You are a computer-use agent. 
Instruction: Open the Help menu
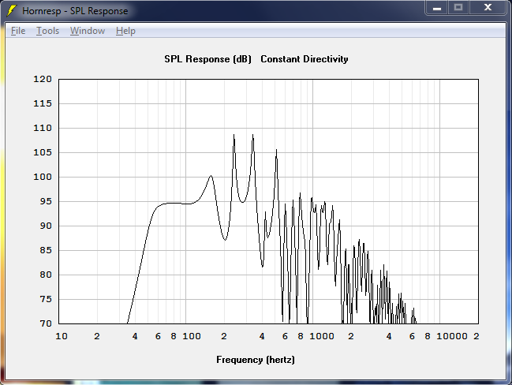pos(125,31)
